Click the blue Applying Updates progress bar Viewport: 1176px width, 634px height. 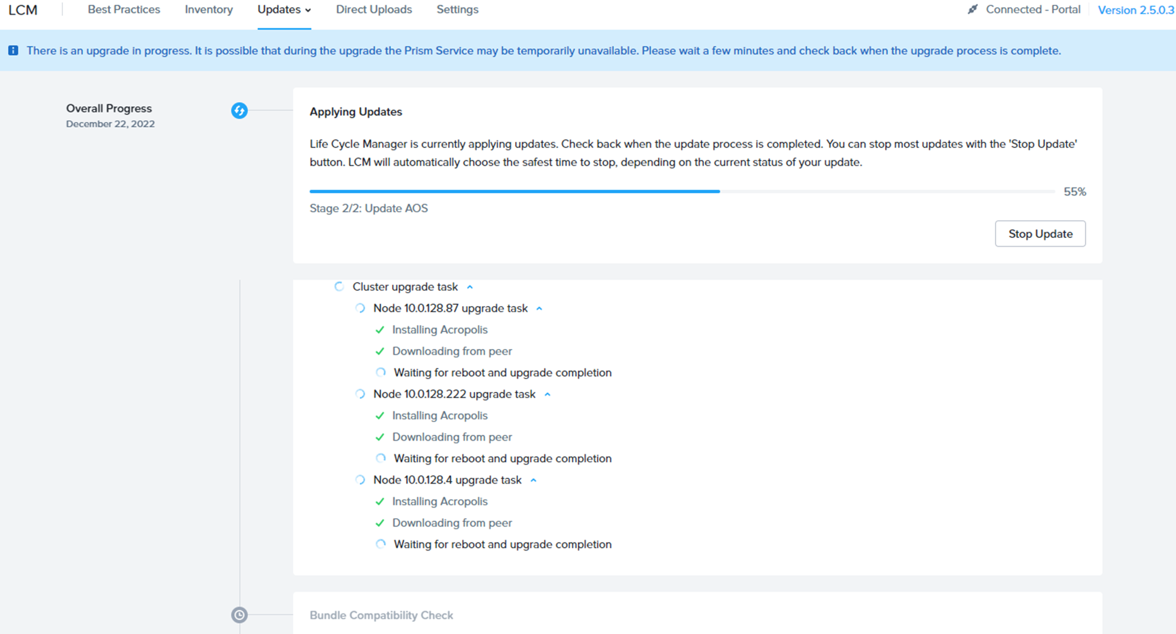click(514, 192)
